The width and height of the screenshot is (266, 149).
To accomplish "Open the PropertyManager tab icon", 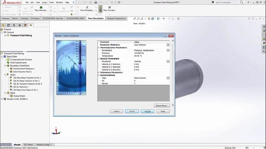I will click(x=8, y=25).
